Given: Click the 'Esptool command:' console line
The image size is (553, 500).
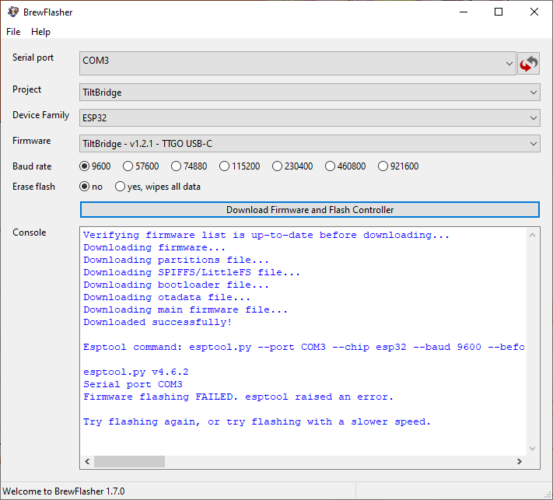Looking at the screenshot, I should click(x=303, y=347).
